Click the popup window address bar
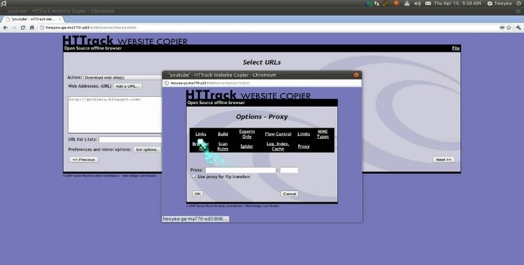This screenshot has height=265, width=524. 261,83
